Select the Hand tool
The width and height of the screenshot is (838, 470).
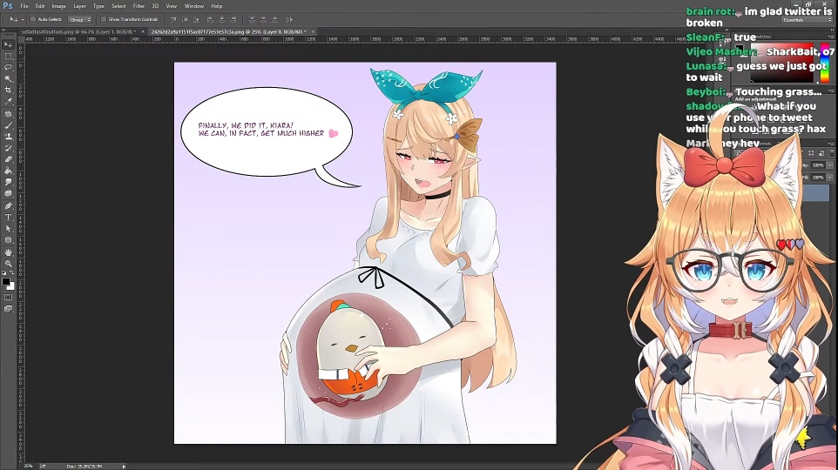point(8,252)
